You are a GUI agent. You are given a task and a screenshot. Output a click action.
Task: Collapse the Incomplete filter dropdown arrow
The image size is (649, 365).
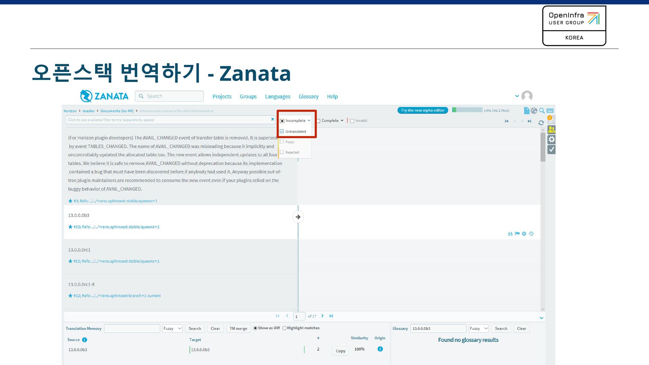[309, 121]
